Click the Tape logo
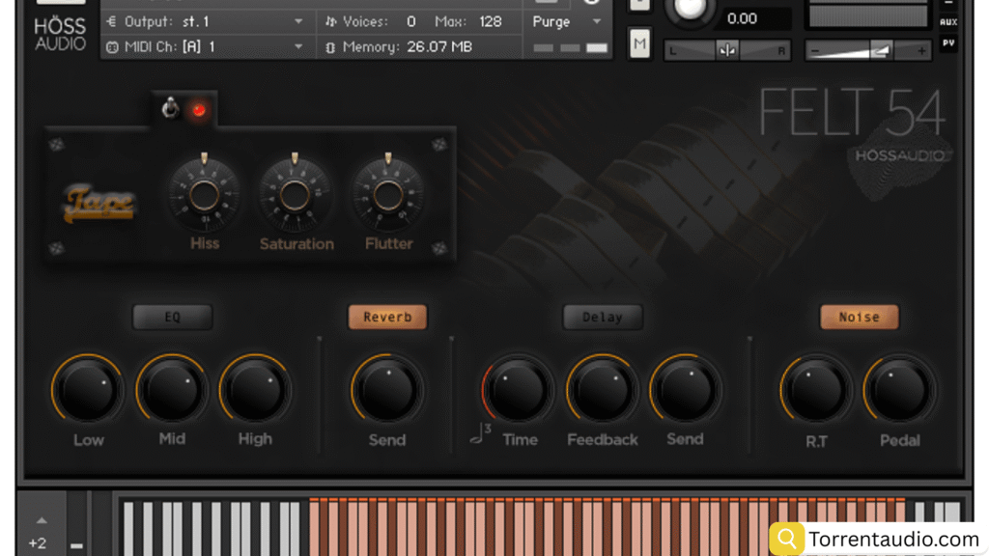The image size is (989, 556). [99, 203]
